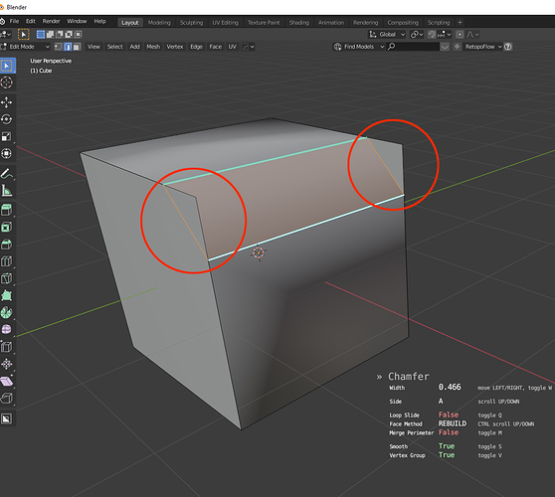
Task: Select the Select Box tool in toolbar
Action: tap(7, 66)
